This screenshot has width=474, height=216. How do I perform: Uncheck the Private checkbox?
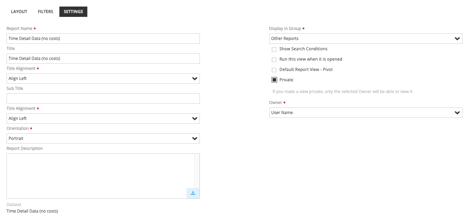[274, 80]
